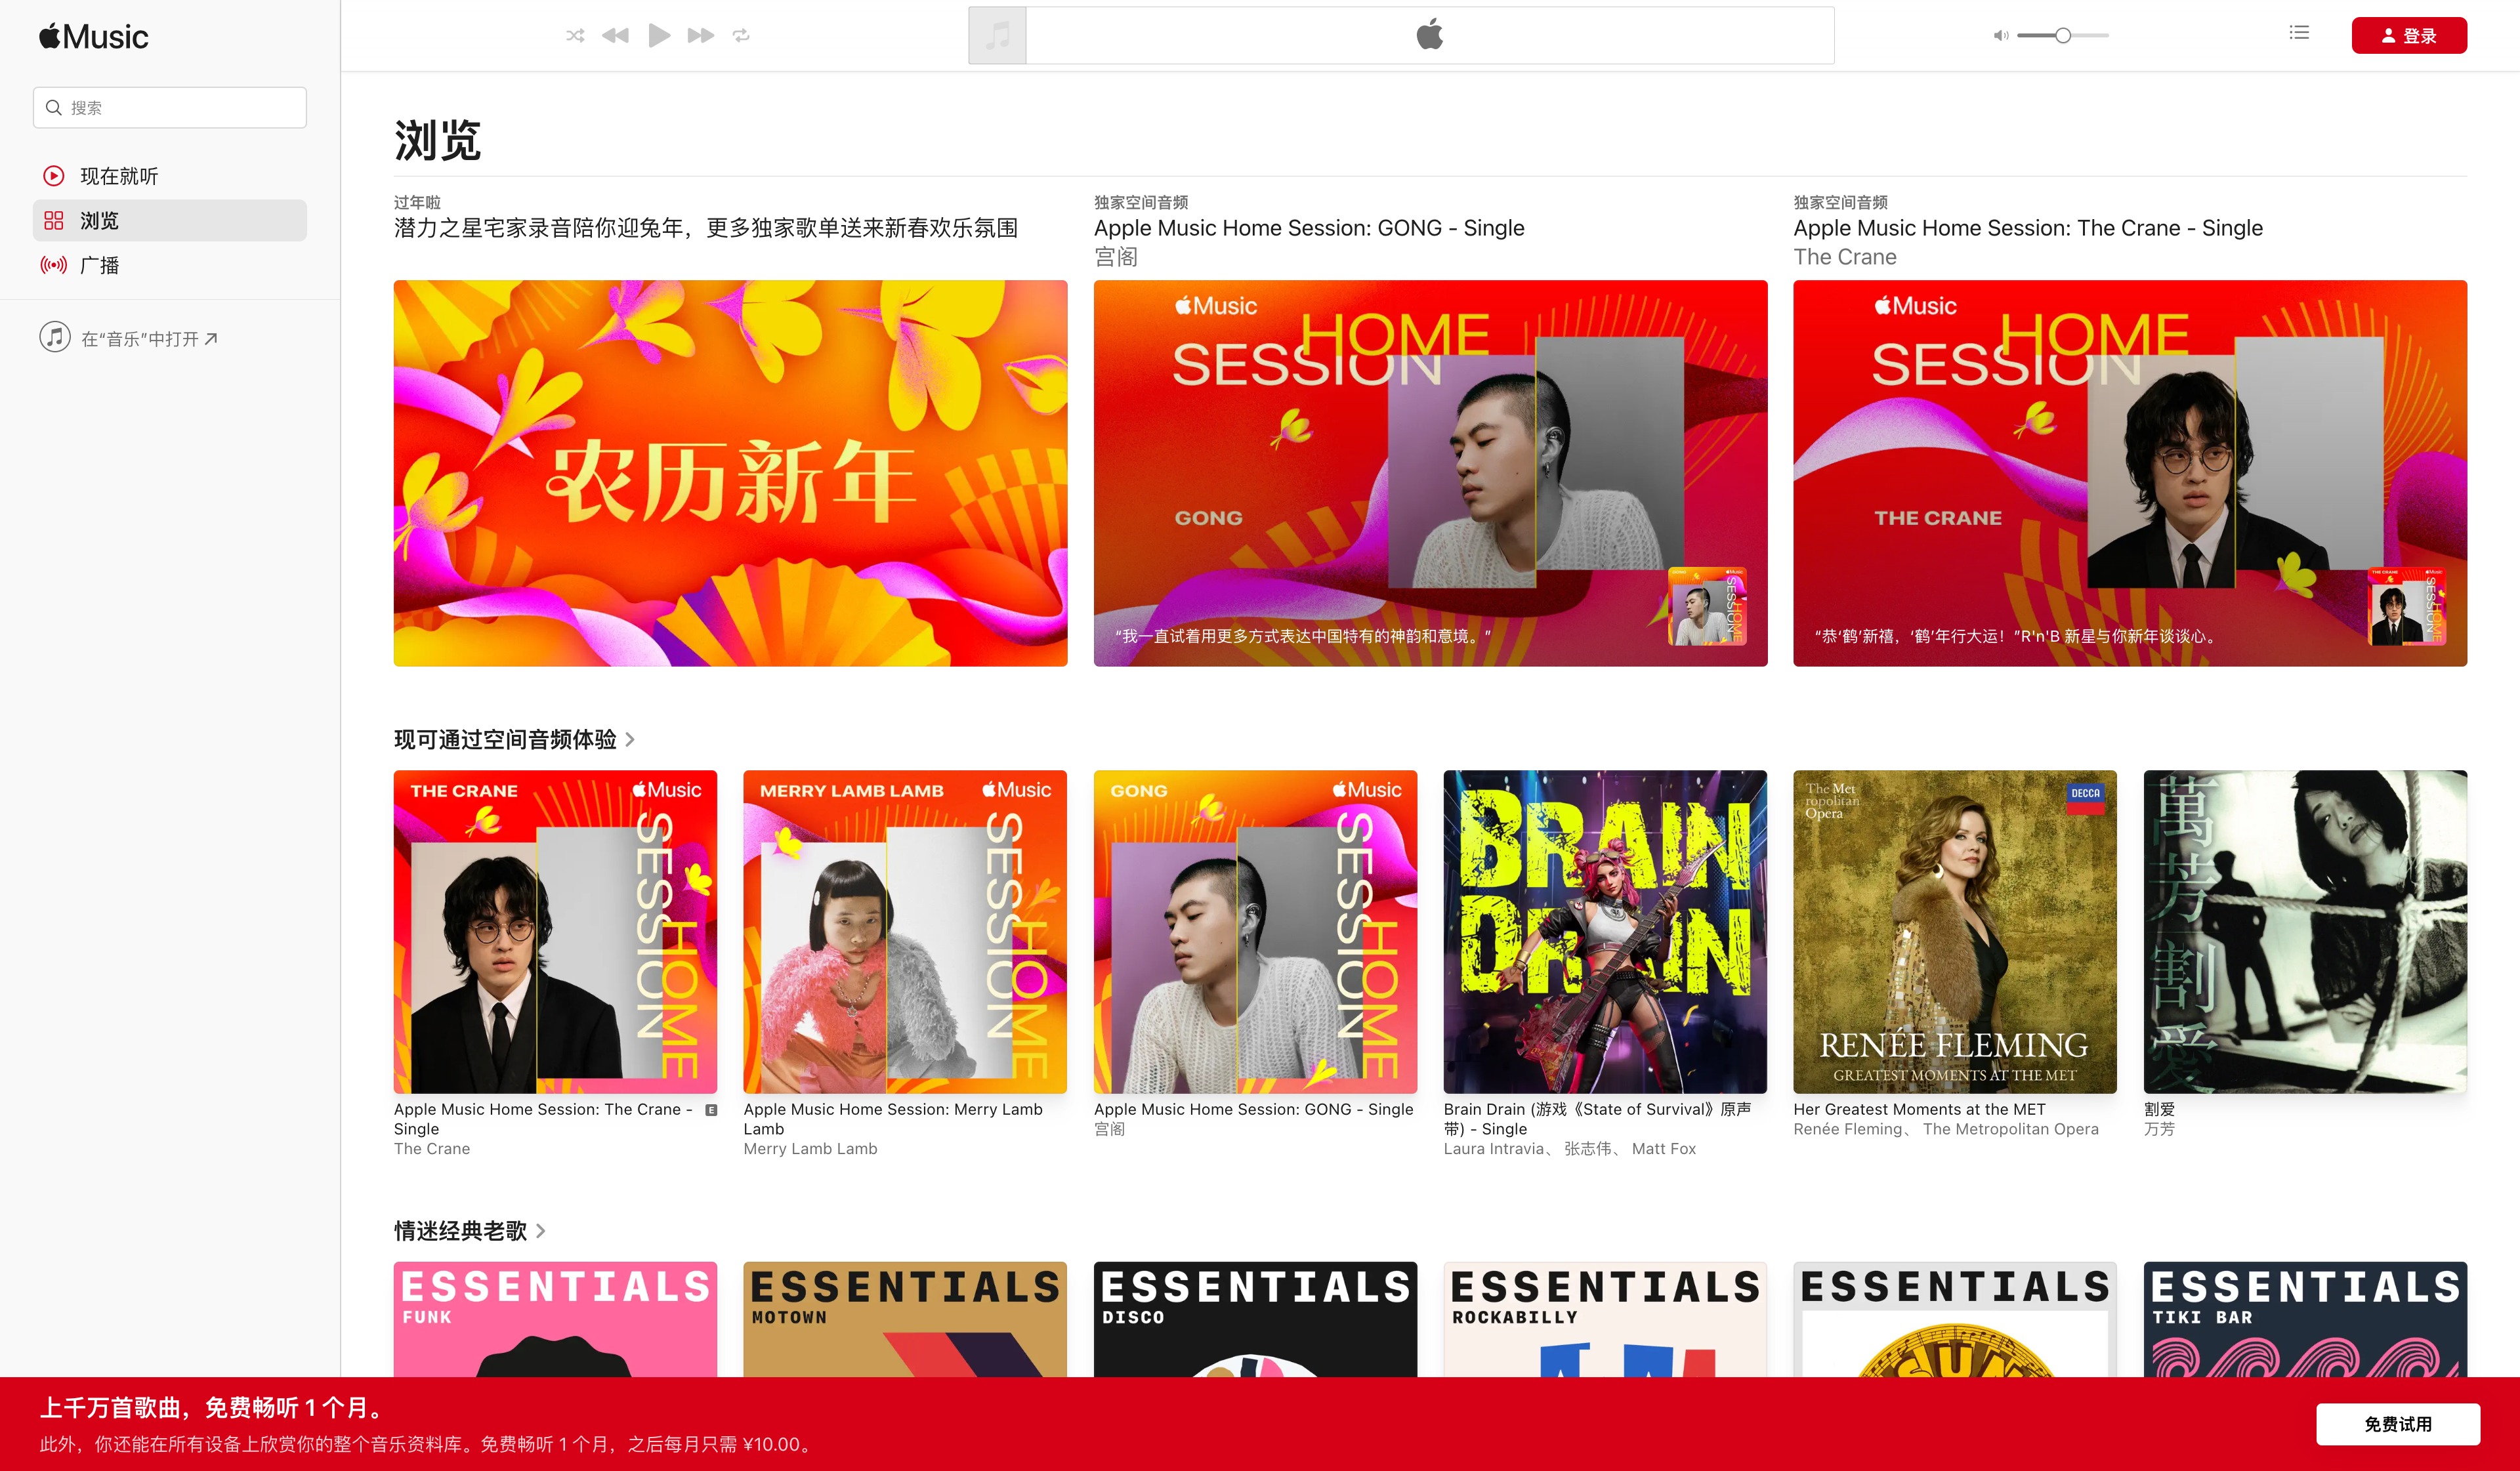Click the 现在就听 play-circle icon

[54, 176]
